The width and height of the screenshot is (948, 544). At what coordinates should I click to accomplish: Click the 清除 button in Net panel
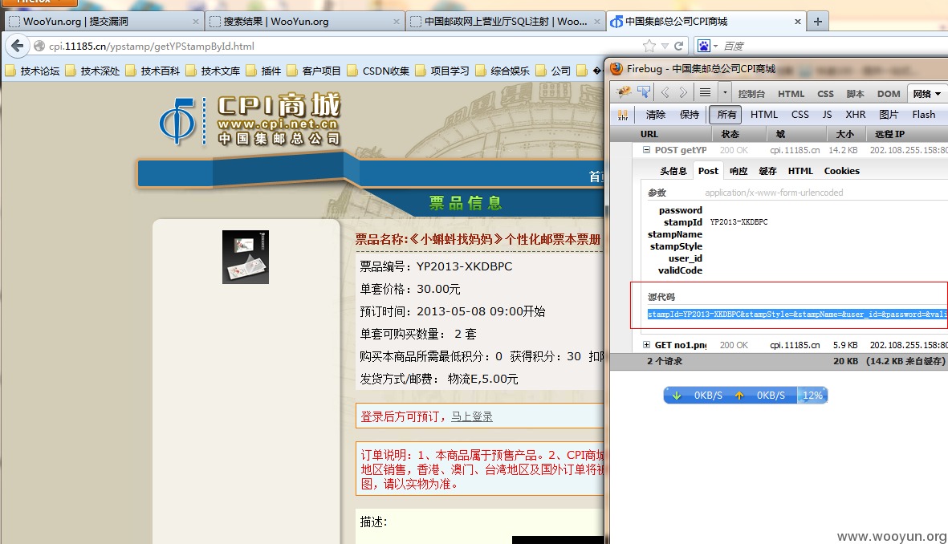coord(655,115)
